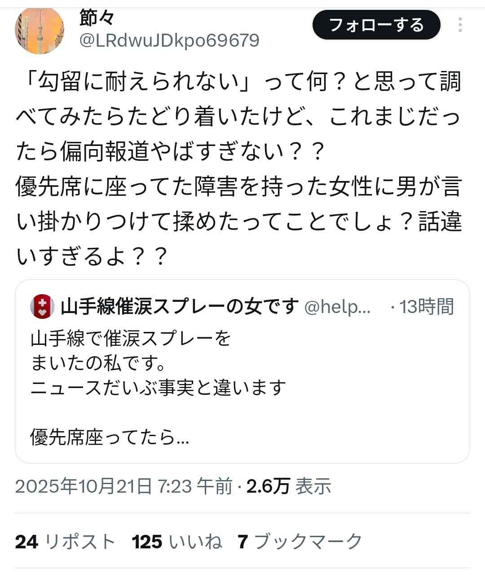Tap the 7:23 午前 post time
Viewport: 485px width, 578px height.
(x=195, y=486)
